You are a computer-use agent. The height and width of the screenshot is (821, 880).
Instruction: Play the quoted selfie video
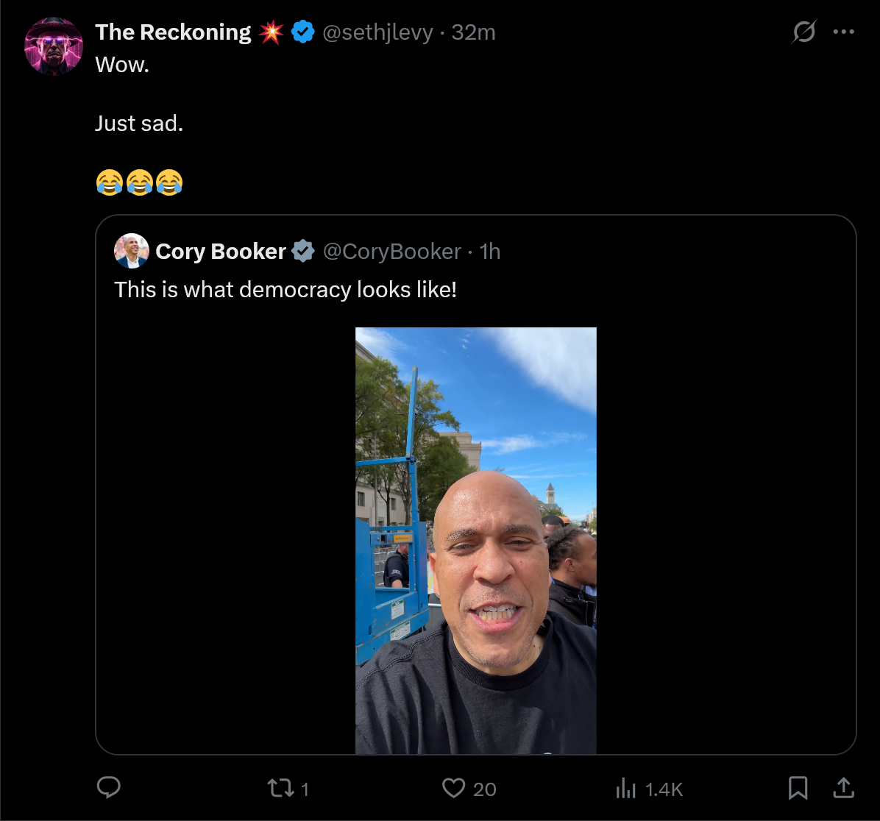coord(476,541)
